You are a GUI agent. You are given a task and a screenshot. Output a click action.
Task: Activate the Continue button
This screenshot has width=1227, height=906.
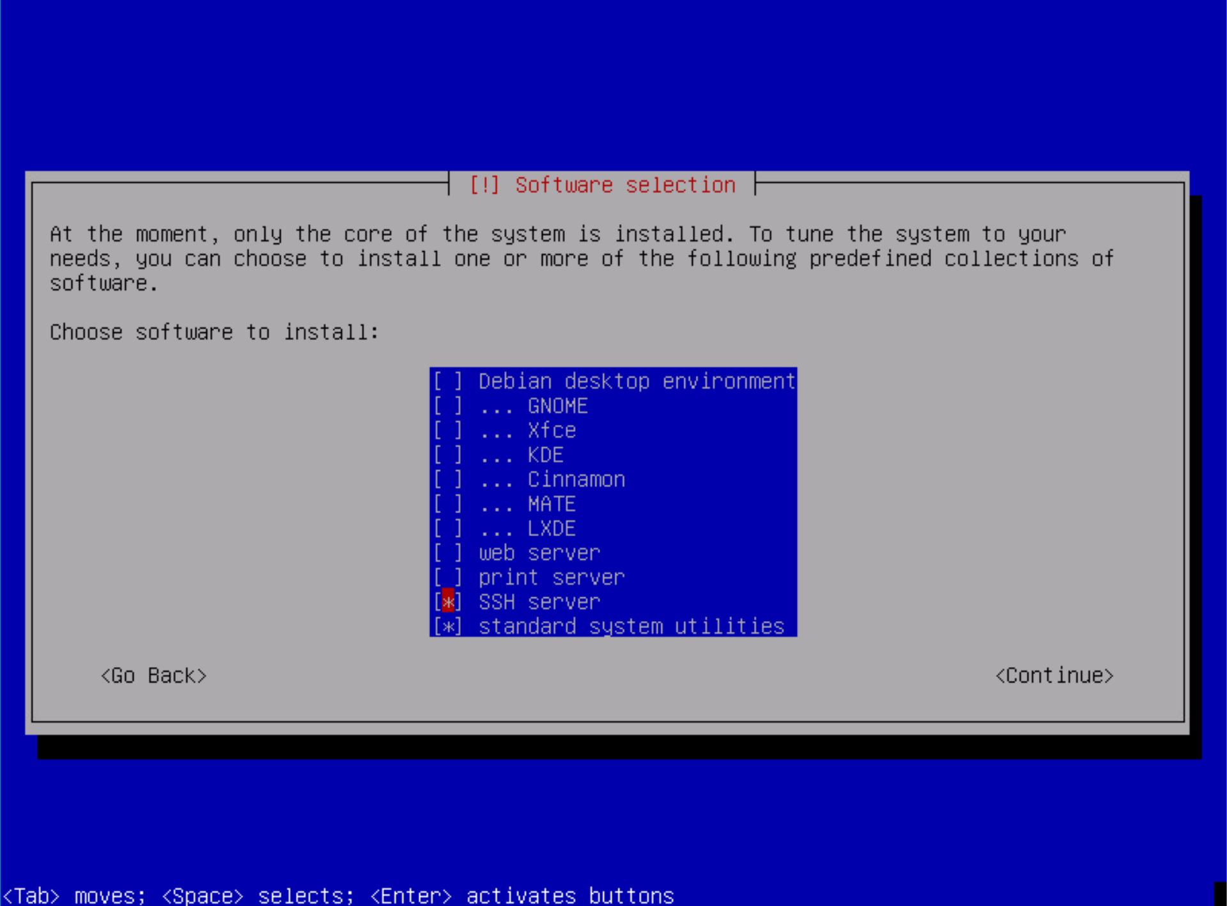pos(1054,675)
